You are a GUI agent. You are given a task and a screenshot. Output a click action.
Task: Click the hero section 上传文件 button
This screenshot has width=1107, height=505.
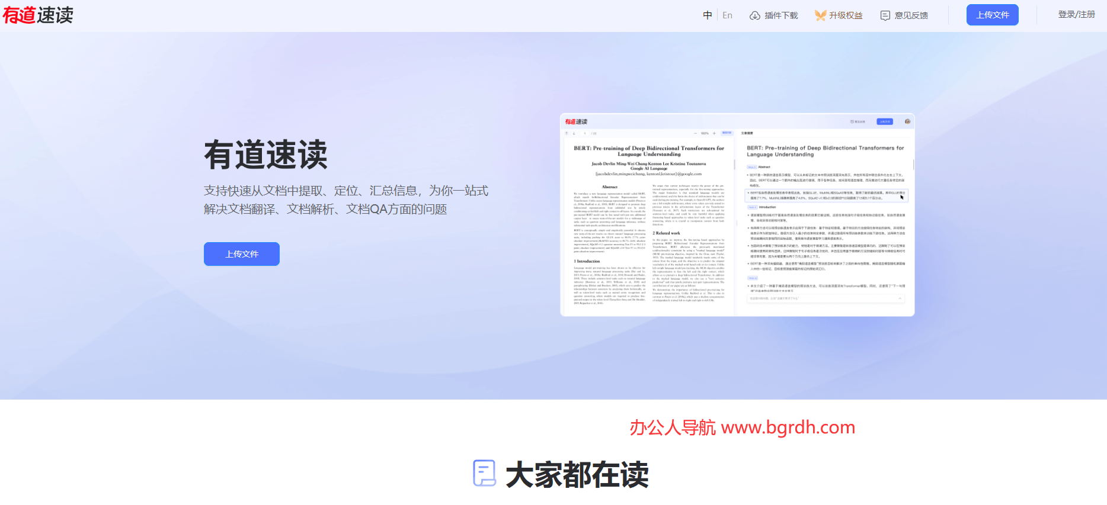point(242,254)
